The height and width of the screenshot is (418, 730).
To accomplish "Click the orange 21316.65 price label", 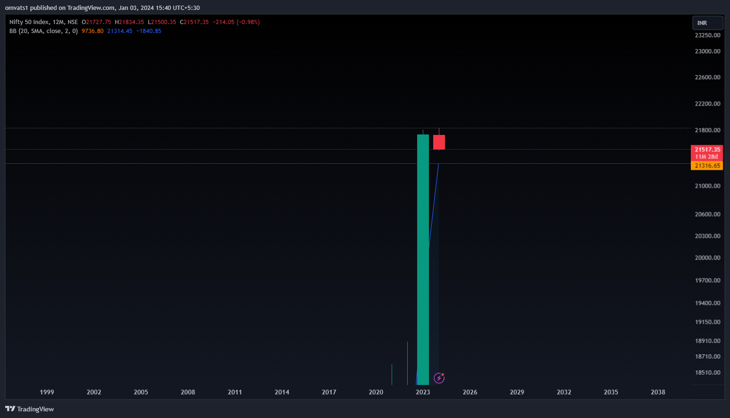I will tap(707, 166).
